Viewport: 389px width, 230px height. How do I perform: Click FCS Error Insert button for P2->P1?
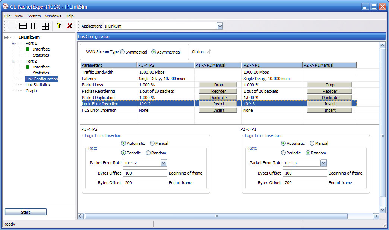coord(329,110)
